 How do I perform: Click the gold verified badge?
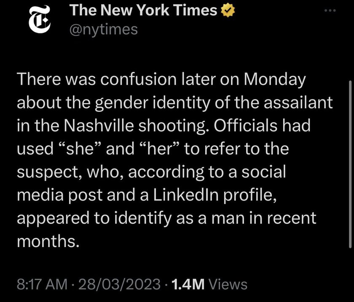click(227, 11)
